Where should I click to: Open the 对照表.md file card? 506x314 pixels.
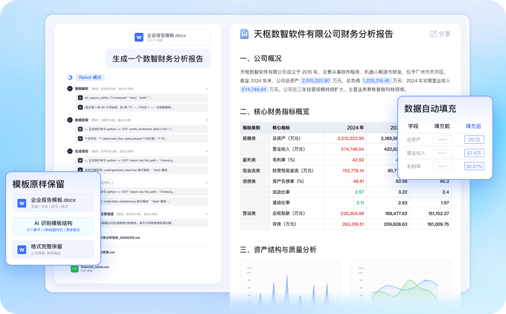coord(154,254)
